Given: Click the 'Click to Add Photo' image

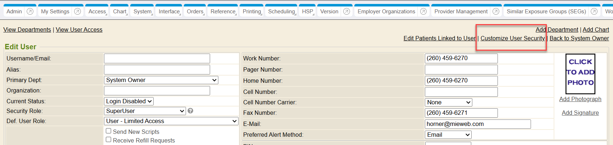Looking at the screenshot, I should (580, 74).
